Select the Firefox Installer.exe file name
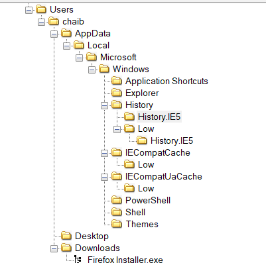Image resolution: width=266 pixels, height=263 pixels. point(125,260)
